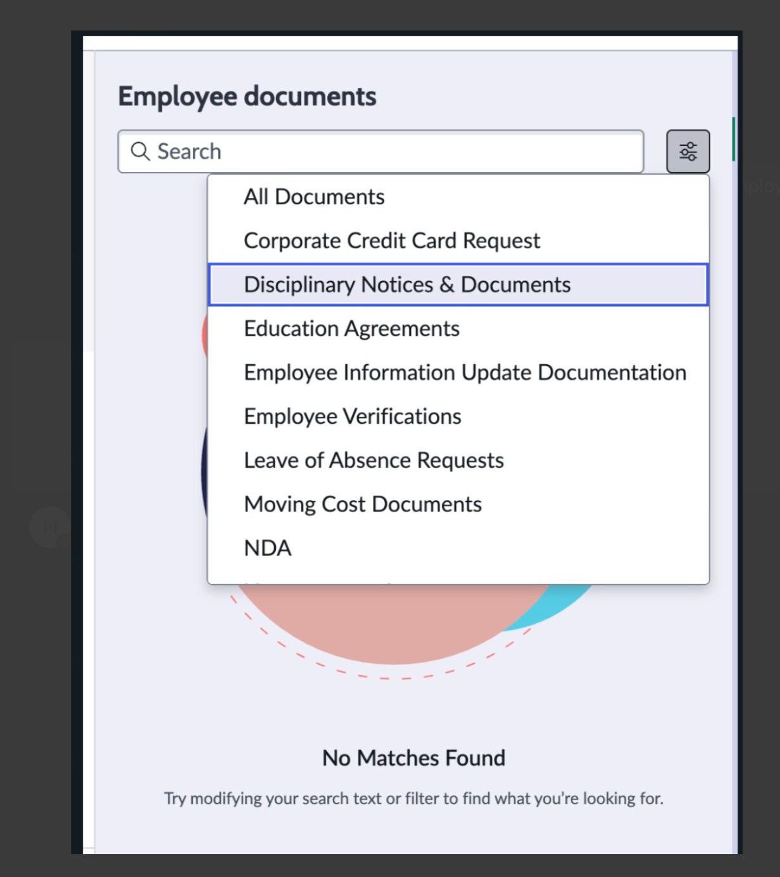Click the search modification suggestion text

413,798
